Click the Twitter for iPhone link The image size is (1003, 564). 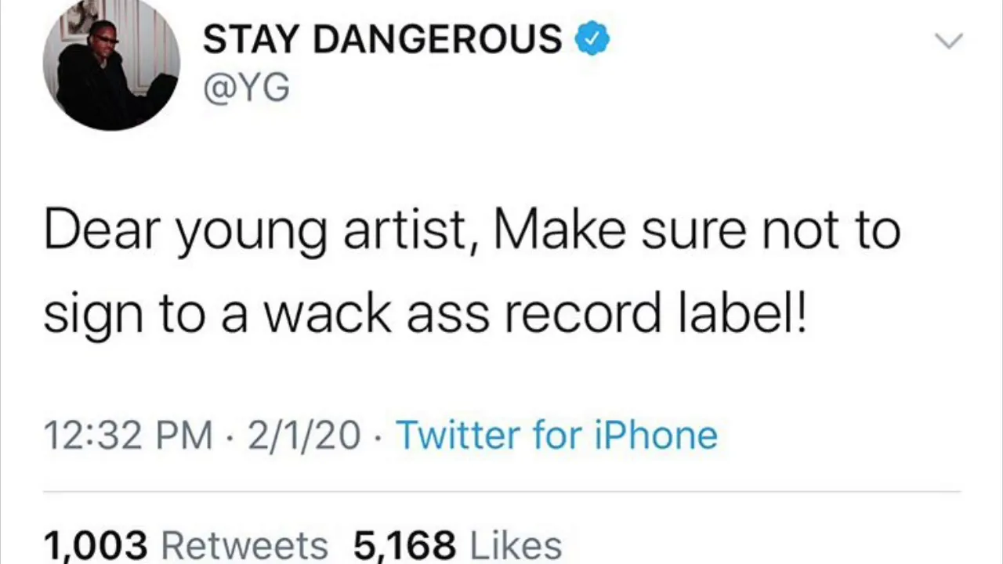556,435
